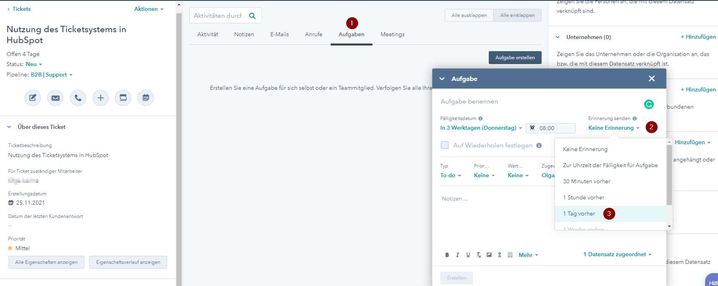718x286 pixels.
Task: Open the Aktionen dropdown
Action: [x=149, y=9]
